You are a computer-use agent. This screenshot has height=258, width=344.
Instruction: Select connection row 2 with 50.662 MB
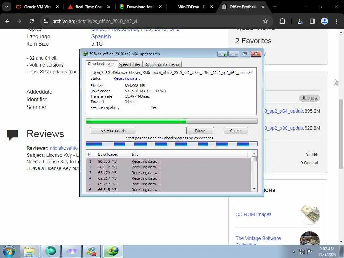pyautogui.click(x=169, y=167)
